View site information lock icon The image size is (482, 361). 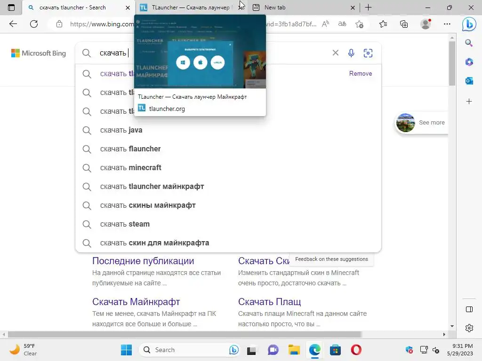click(x=59, y=24)
